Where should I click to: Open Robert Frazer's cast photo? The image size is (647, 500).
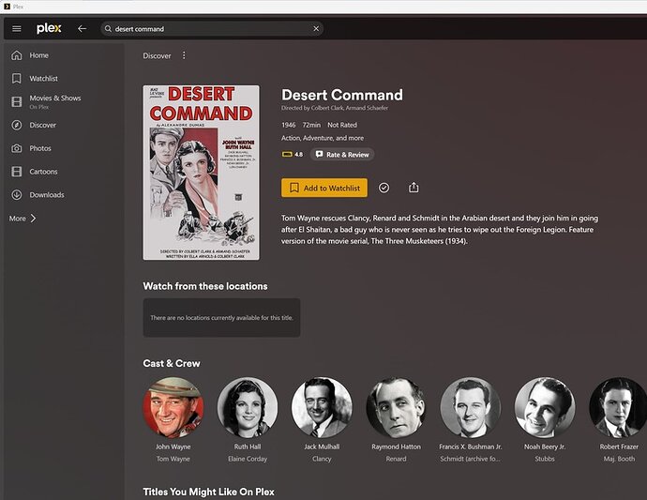click(618, 407)
